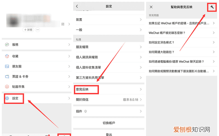The image size is (219, 136).
Task: Click the 設定 gear icon
Action: (x=7, y=98)
